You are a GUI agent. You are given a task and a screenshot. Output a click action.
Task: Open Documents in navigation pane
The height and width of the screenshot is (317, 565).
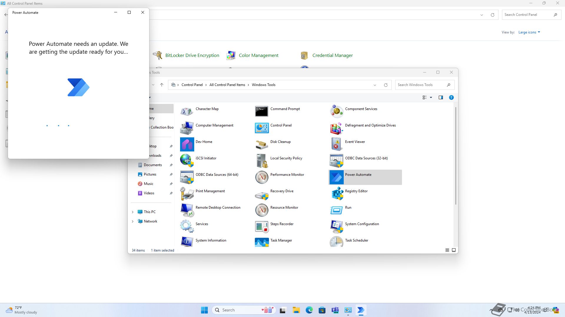pos(153,165)
